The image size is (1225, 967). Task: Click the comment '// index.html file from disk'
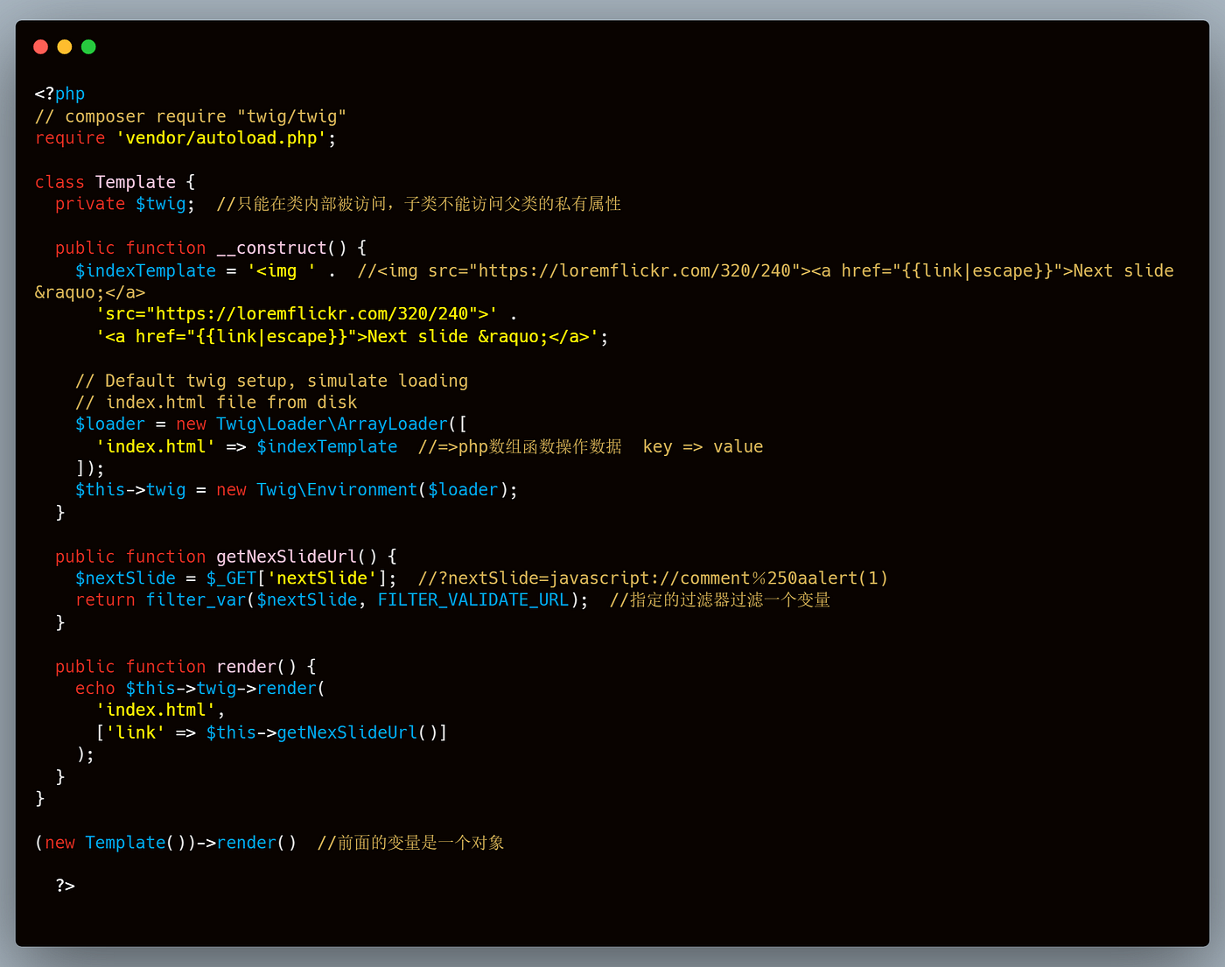[x=216, y=403]
